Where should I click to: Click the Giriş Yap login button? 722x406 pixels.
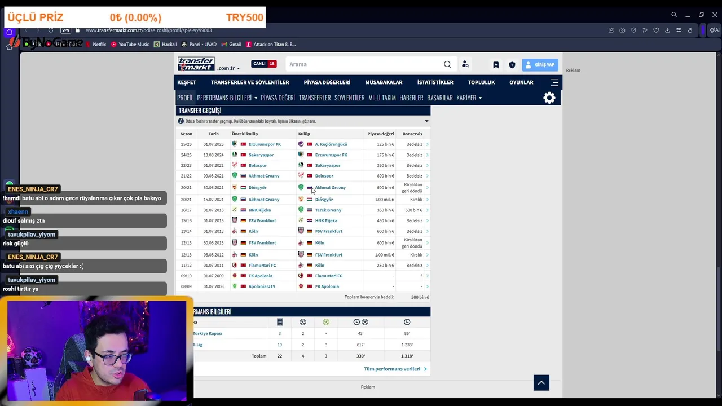point(540,65)
